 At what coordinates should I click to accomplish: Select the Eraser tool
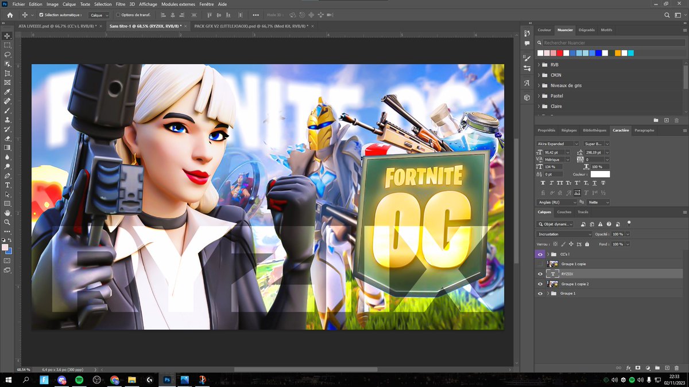click(7, 138)
